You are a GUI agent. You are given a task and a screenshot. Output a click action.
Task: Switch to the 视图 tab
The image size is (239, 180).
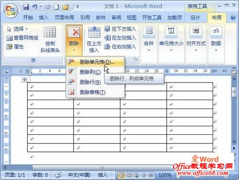click(x=131, y=18)
